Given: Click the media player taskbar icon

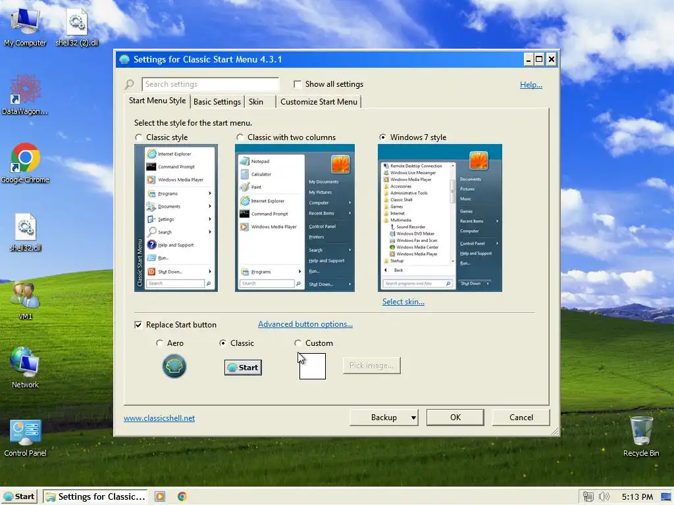Looking at the screenshot, I should click(160, 496).
